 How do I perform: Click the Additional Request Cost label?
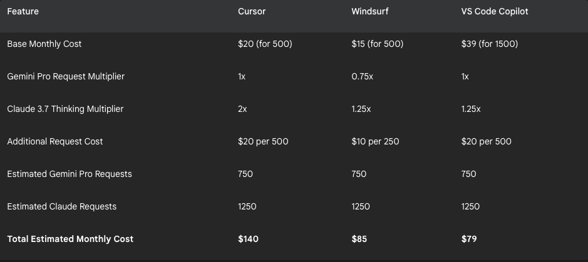(x=54, y=141)
